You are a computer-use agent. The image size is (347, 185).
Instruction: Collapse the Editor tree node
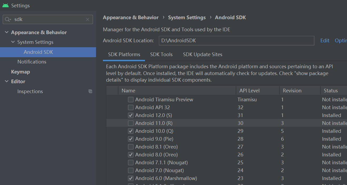7,81
